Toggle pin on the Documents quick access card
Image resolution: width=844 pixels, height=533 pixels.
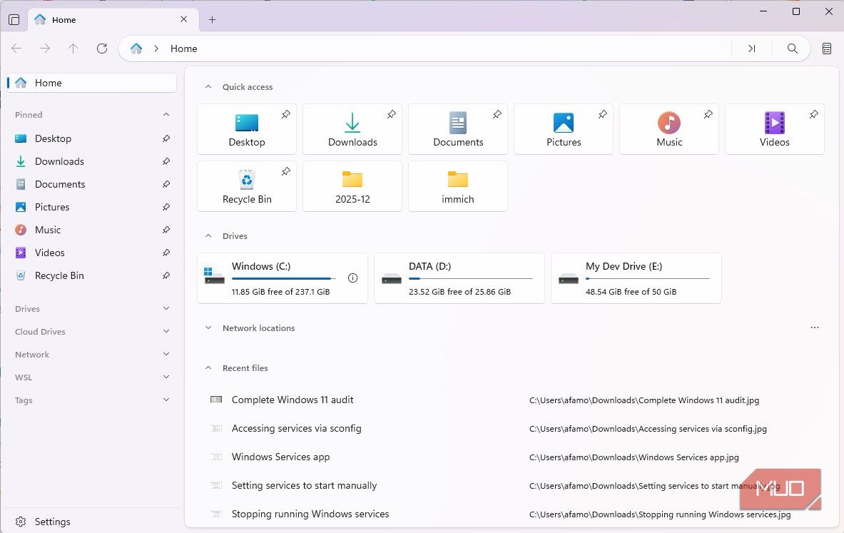(497, 114)
